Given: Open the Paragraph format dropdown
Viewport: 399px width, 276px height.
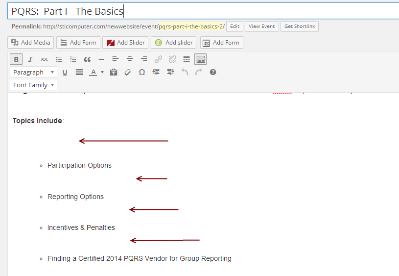Looking at the screenshot, I should [33, 72].
